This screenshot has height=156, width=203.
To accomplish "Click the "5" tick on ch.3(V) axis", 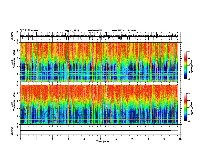I will [x=18, y=127].
